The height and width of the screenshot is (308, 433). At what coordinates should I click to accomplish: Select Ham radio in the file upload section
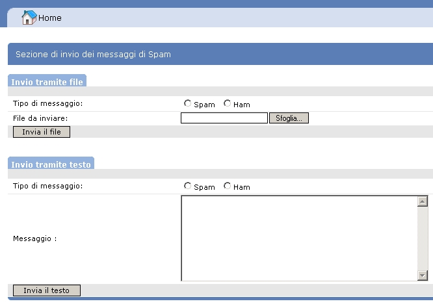(228, 104)
